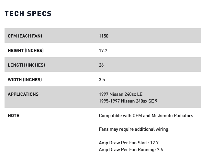Screen dimensions: 201x164
Task: Click the CFM (EACH FAN) label
Action: pos(25,36)
